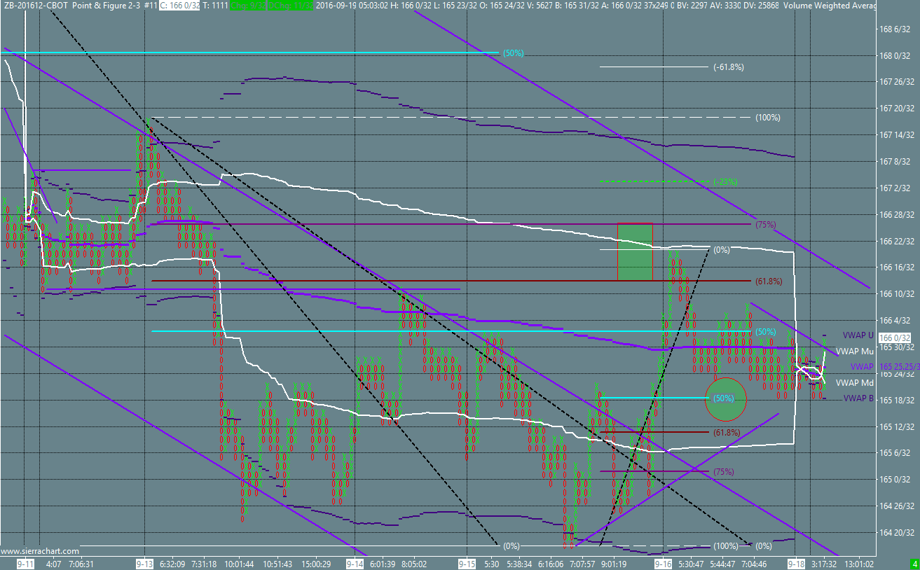Click the 9-11 date marker on time axis
This screenshot has width=920, height=570.
click(x=26, y=564)
